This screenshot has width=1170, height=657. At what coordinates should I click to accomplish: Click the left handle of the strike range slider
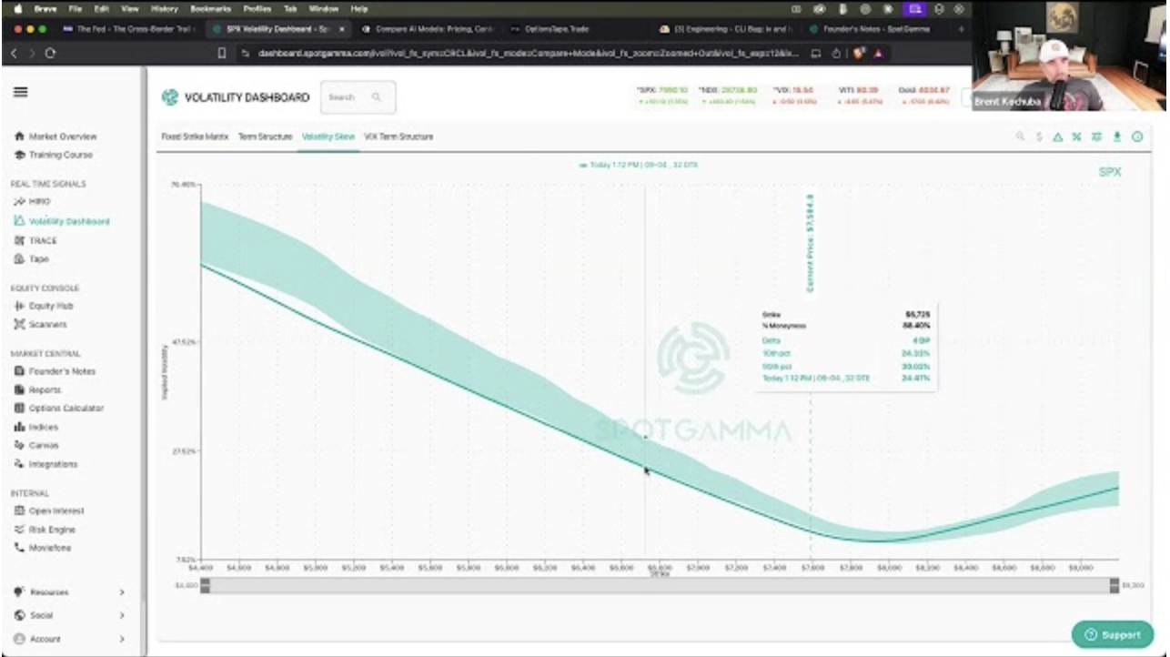point(205,586)
